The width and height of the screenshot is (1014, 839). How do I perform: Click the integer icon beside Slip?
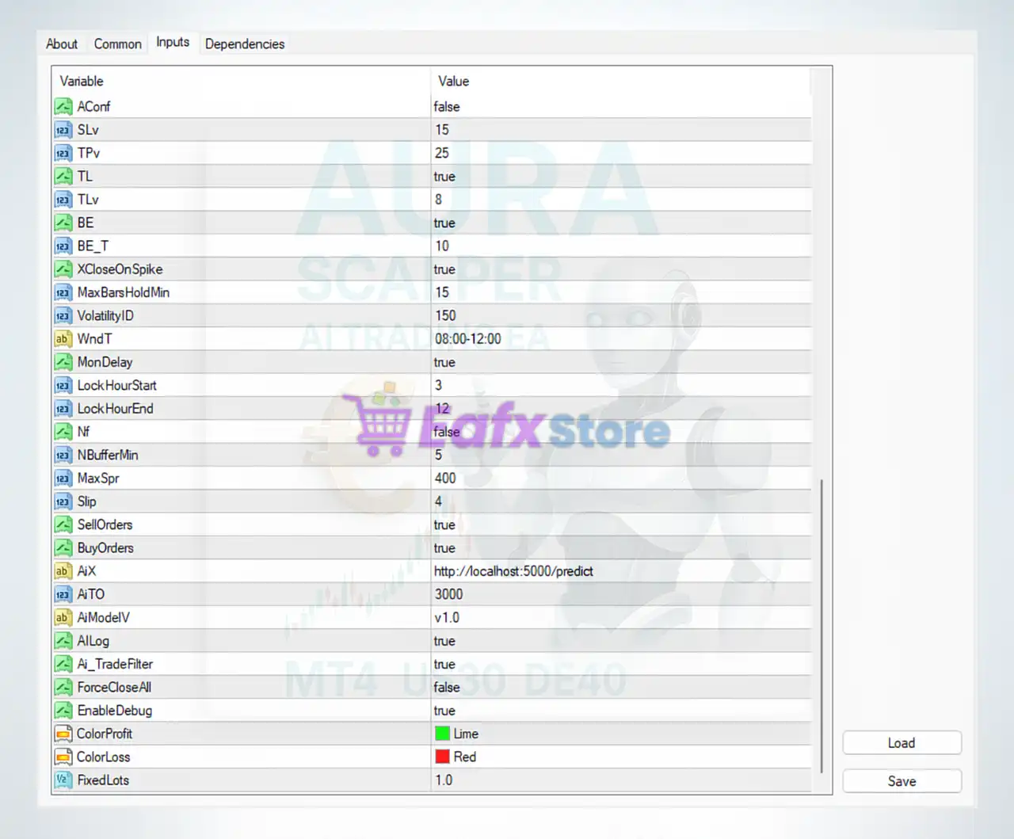tap(63, 501)
